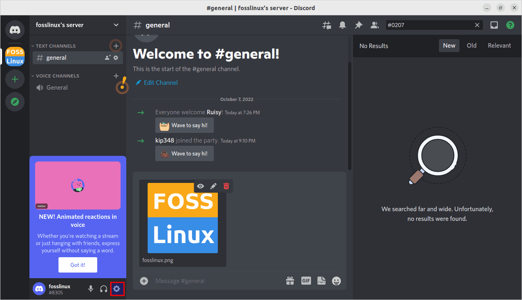Open general channel settings gear
This screenshot has width=522, height=300.
(116, 58)
